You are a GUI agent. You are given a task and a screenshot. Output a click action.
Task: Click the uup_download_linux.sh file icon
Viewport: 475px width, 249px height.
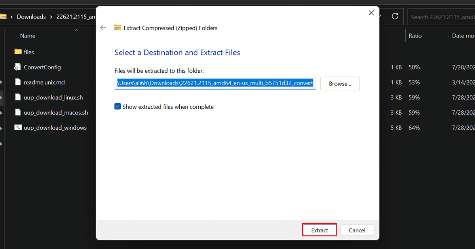pyautogui.click(x=18, y=97)
